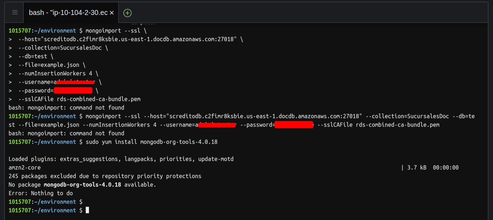493x220 pixels.
Task: Click the 'Loaded plugins' output line
Action: (121, 159)
